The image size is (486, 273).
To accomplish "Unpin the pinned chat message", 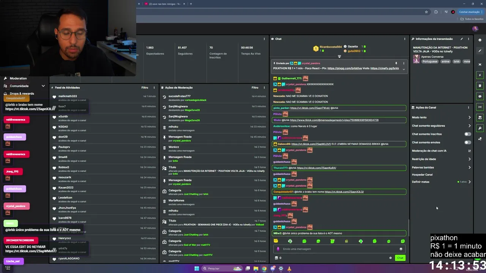I will [x=396, y=63].
